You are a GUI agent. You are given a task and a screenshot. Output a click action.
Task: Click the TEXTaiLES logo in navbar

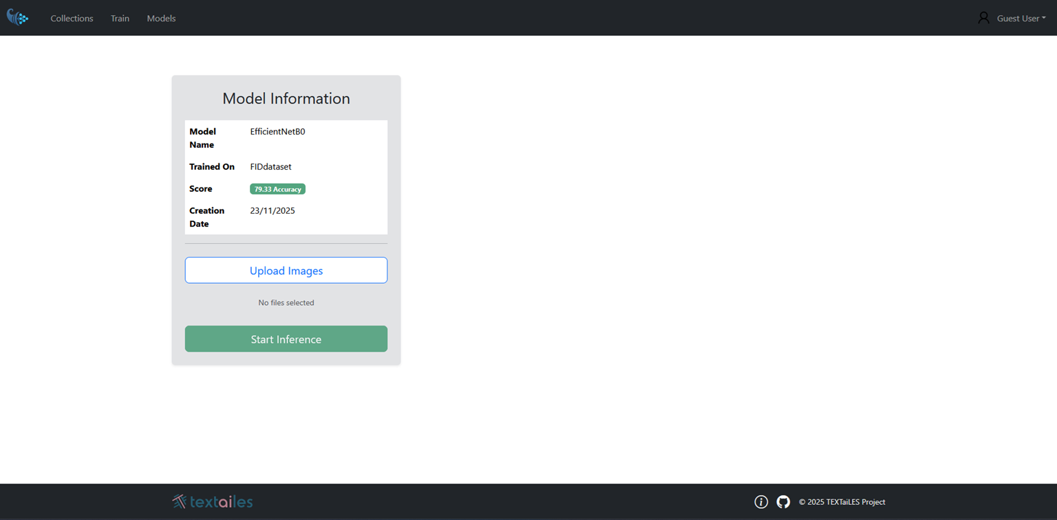coord(18,18)
